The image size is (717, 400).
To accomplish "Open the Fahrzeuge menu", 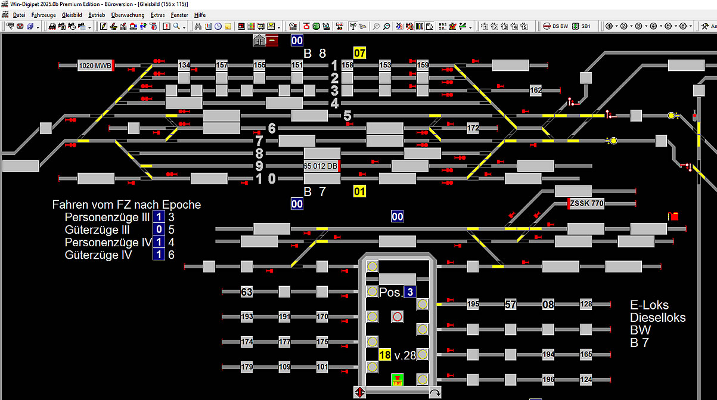I will (x=44, y=14).
